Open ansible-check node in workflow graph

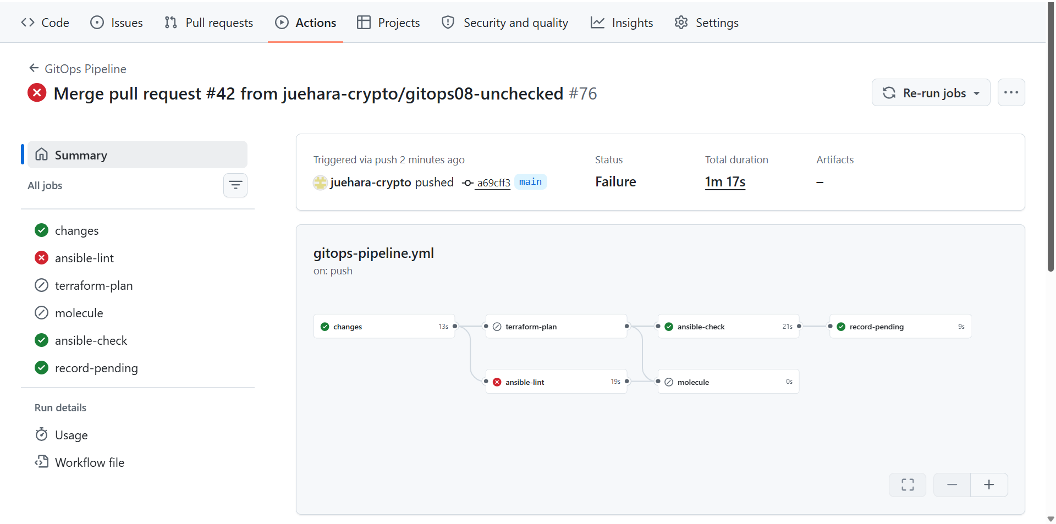click(728, 327)
